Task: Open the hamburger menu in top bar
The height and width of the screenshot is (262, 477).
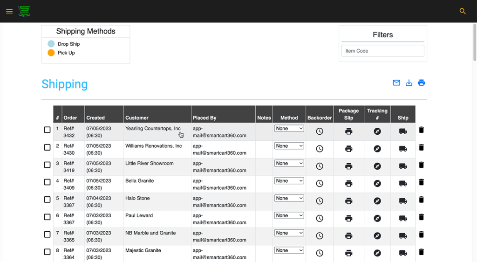Action: [x=9, y=11]
